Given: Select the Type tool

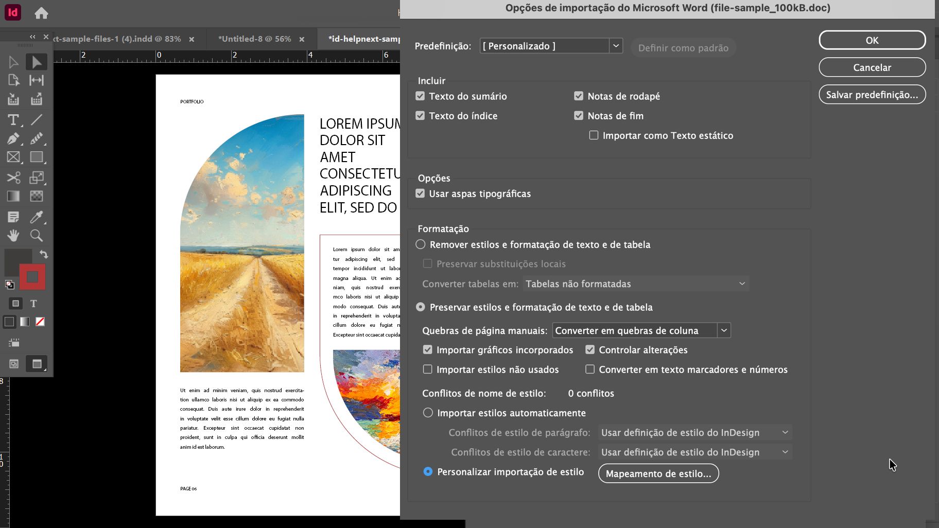Looking at the screenshot, I should (13, 120).
